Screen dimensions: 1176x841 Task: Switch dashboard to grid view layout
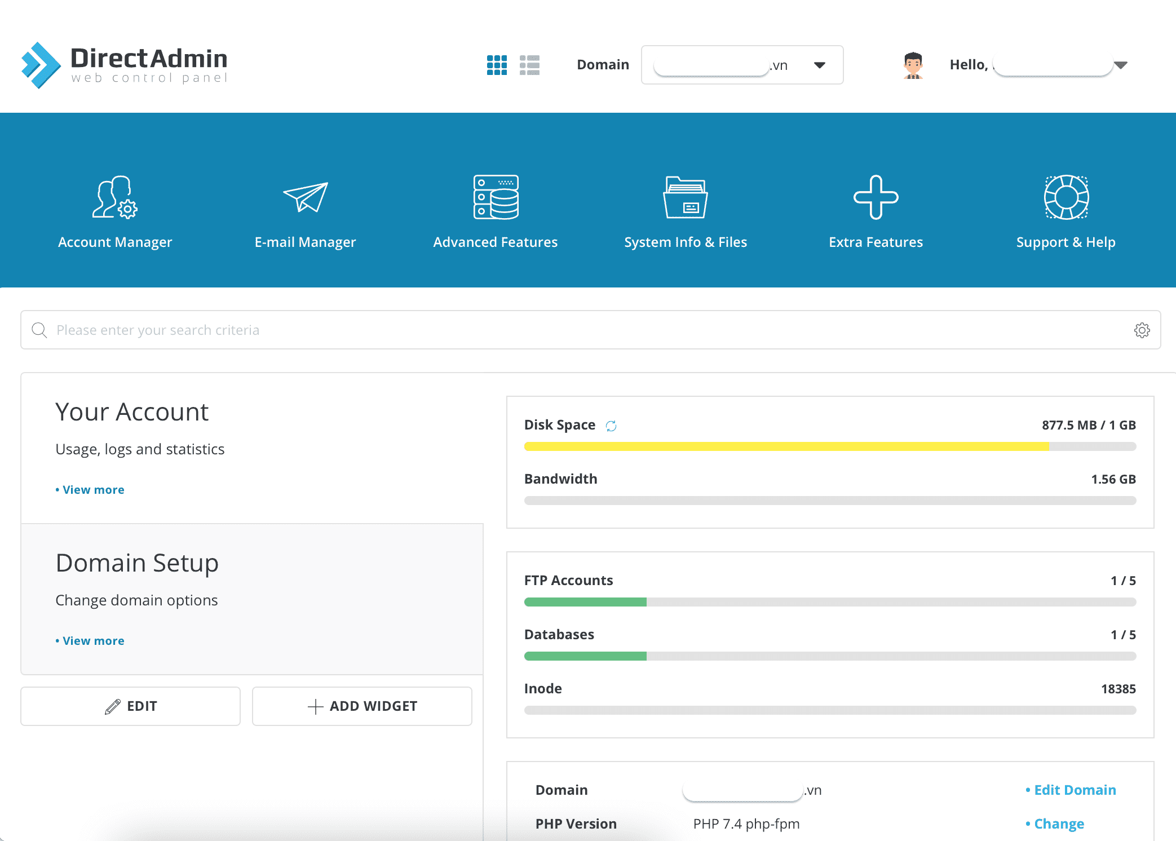point(496,64)
